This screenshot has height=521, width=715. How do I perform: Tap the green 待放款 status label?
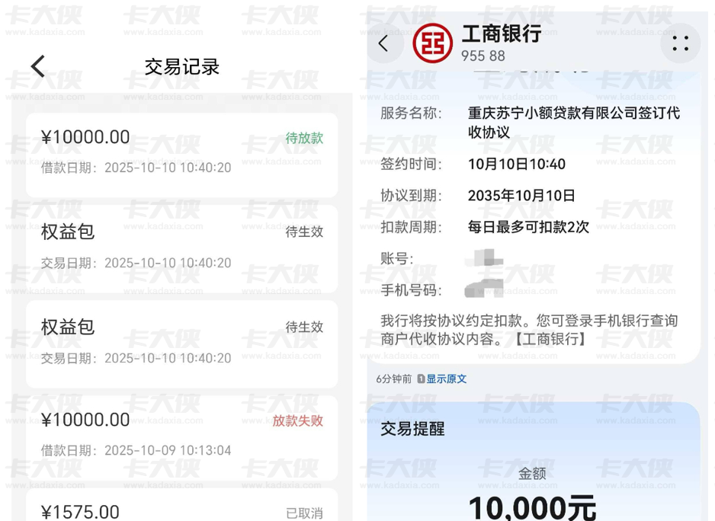point(304,138)
